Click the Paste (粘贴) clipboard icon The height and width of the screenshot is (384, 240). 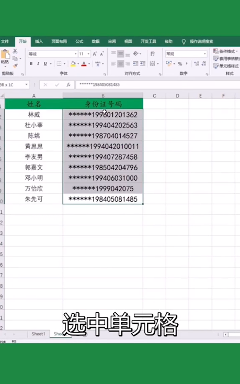(5, 54)
